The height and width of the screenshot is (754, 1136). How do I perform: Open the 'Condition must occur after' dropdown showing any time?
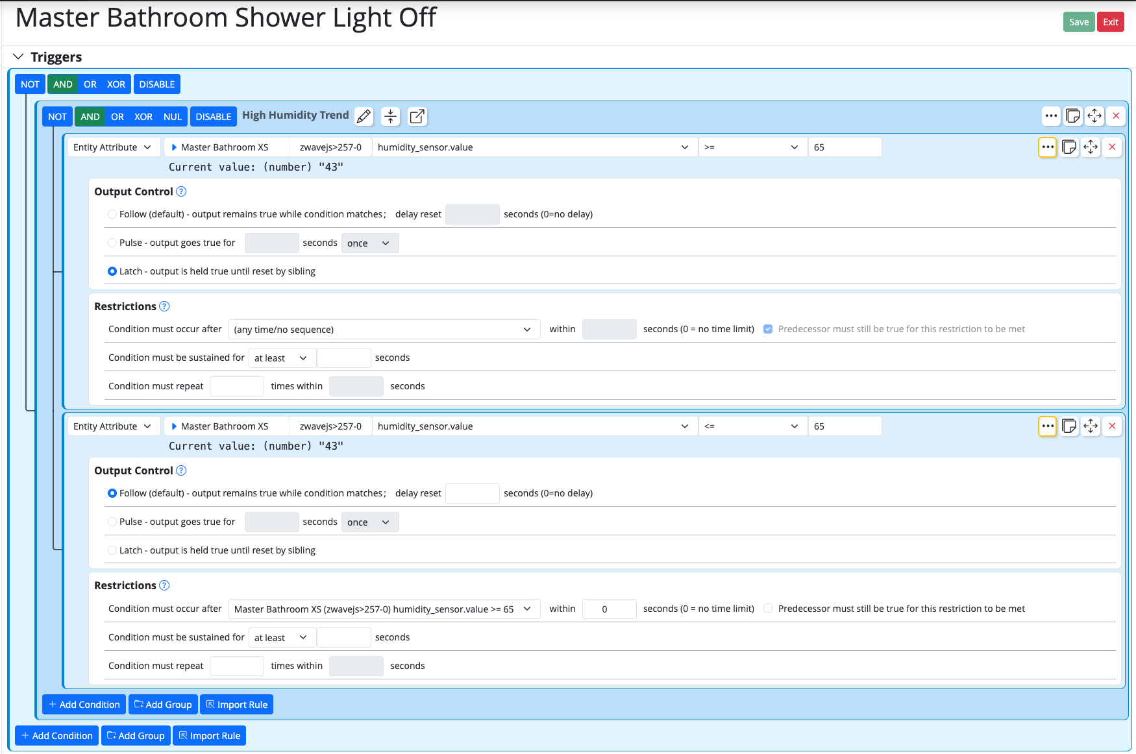point(384,330)
